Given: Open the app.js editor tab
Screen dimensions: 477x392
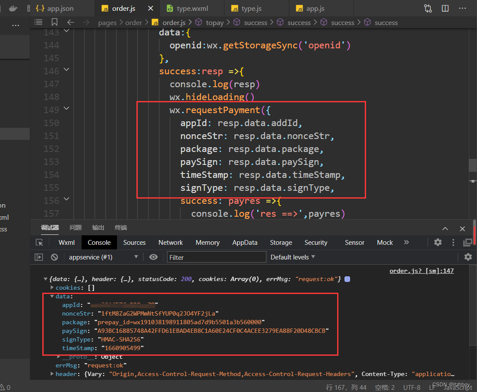Looking at the screenshot, I should tap(311, 9).
